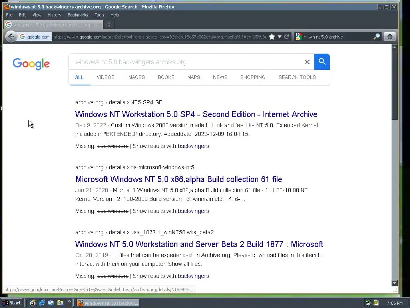Open the bookmarks dropdown arrow next to the star
The width and height of the screenshot is (410, 308).
point(279,36)
